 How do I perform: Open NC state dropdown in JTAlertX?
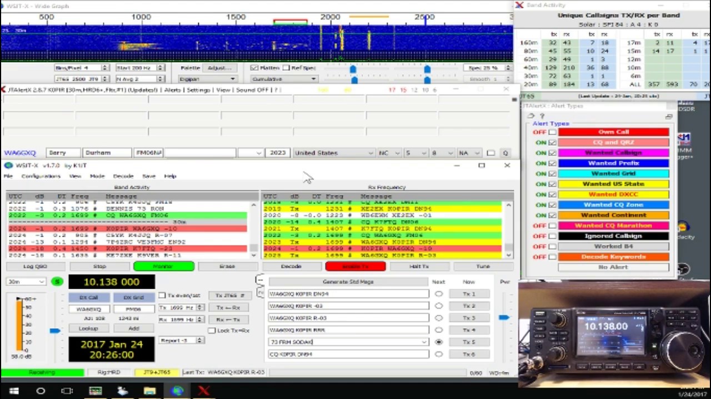(x=389, y=153)
